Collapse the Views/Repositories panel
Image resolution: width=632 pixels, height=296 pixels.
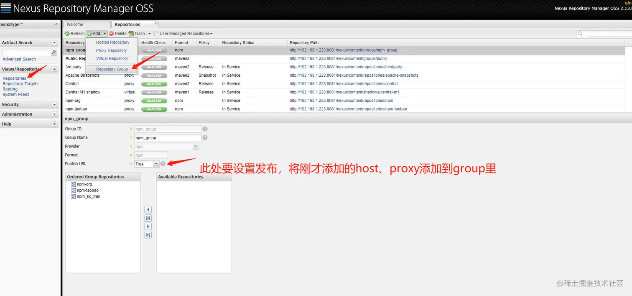[x=54, y=69]
